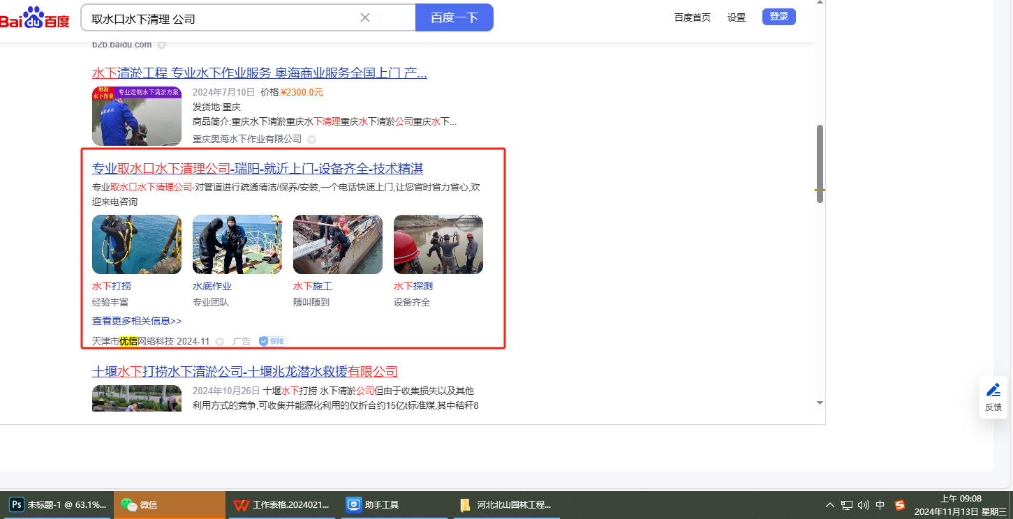Open network status tray icon
The image size is (1013, 519).
847,505
